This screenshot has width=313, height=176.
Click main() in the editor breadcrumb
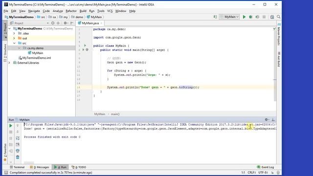point(115,114)
